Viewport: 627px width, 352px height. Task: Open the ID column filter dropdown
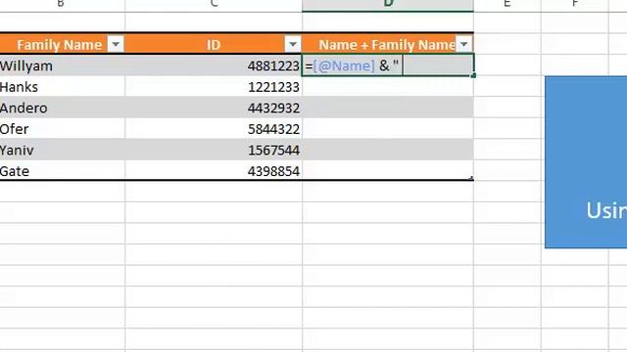click(293, 44)
